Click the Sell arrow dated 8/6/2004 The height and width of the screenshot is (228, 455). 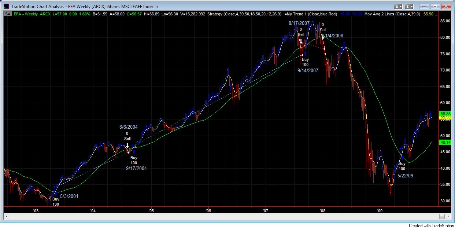(x=127, y=146)
